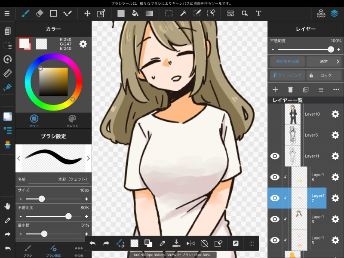Open the materials cubes panel
Viewport: 344px width, 258px height.
[x=321, y=13]
